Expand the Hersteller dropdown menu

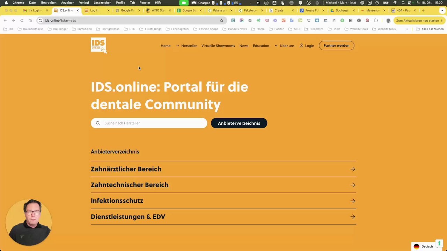click(x=186, y=46)
